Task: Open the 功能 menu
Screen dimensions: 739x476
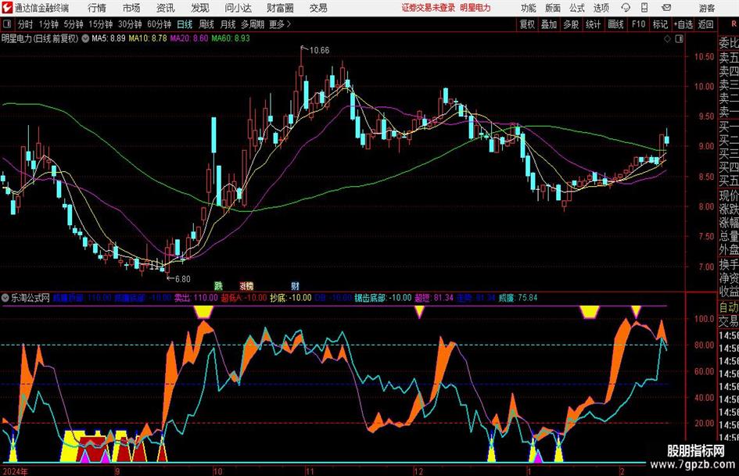Action: click(529, 8)
